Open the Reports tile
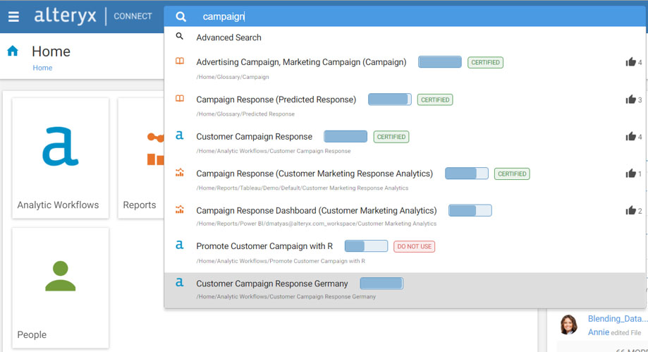 141,158
